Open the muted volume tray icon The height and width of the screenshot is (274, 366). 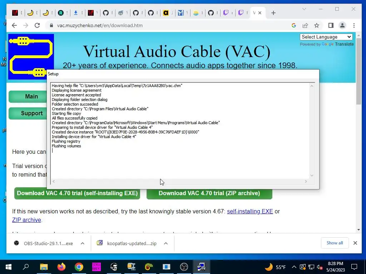tap(320, 267)
